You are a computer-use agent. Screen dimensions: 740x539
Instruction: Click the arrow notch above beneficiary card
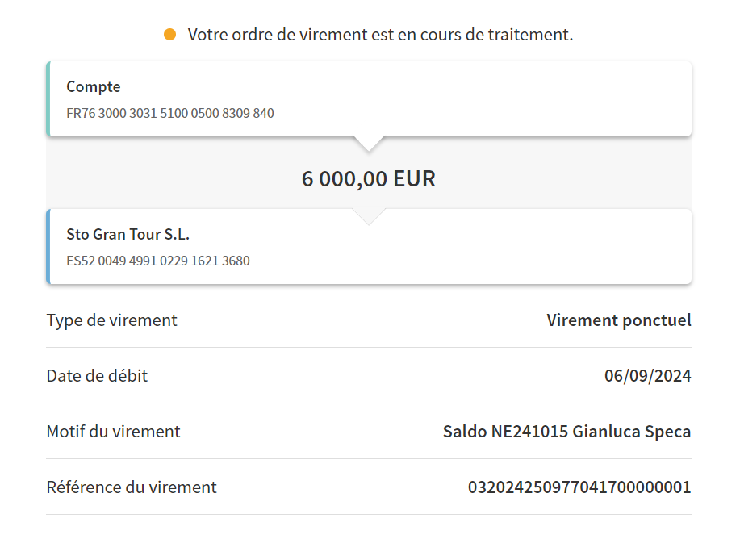tap(369, 217)
